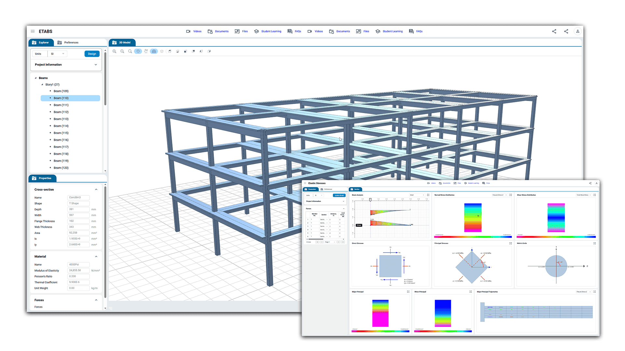The width and height of the screenshot is (625, 351).
Task: Click the zoom out magnifier icon
Action: tap(122, 51)
